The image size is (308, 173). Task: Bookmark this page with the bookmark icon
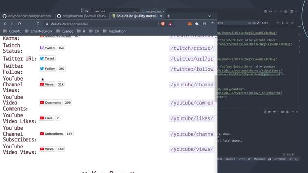38,24
